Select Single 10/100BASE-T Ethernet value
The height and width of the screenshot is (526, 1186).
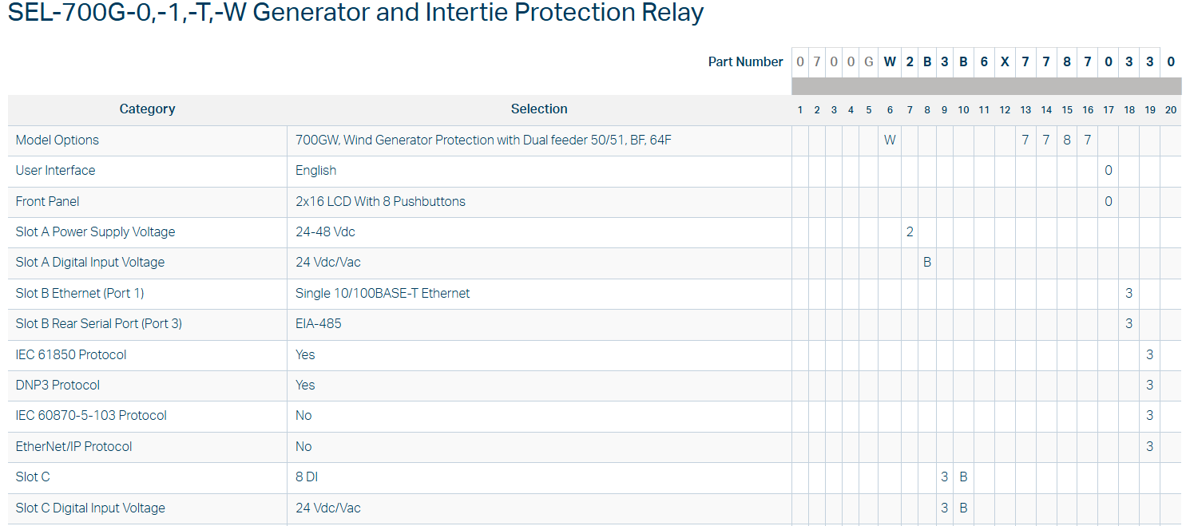(x=383, y=294)
